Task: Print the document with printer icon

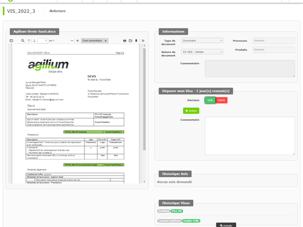Action: (x=124, y=40)
